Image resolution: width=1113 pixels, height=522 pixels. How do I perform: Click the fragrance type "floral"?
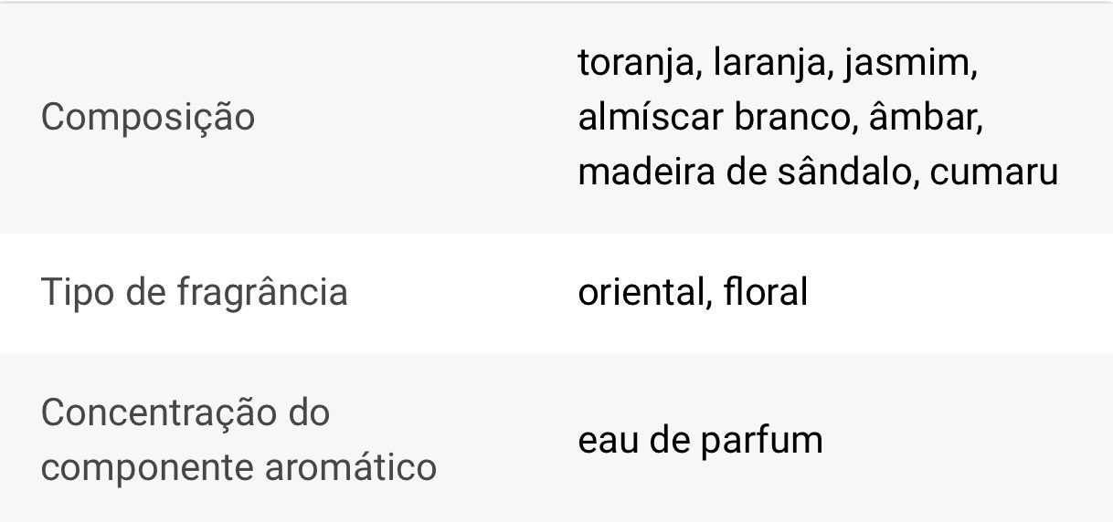pos(766,293)
